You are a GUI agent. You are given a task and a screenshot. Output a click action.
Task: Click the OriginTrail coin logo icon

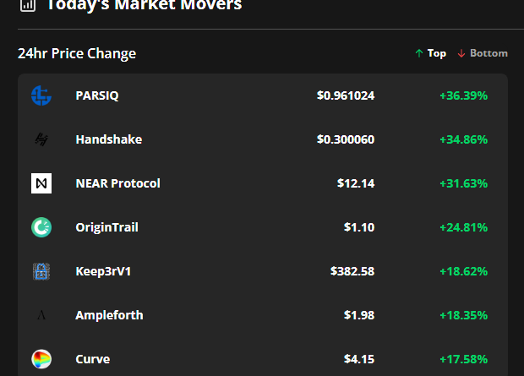click(41, 227)
